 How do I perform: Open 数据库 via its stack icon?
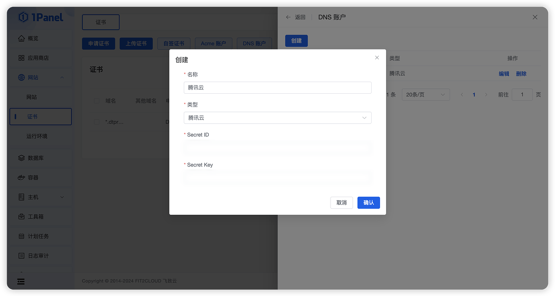coord(21,158)
